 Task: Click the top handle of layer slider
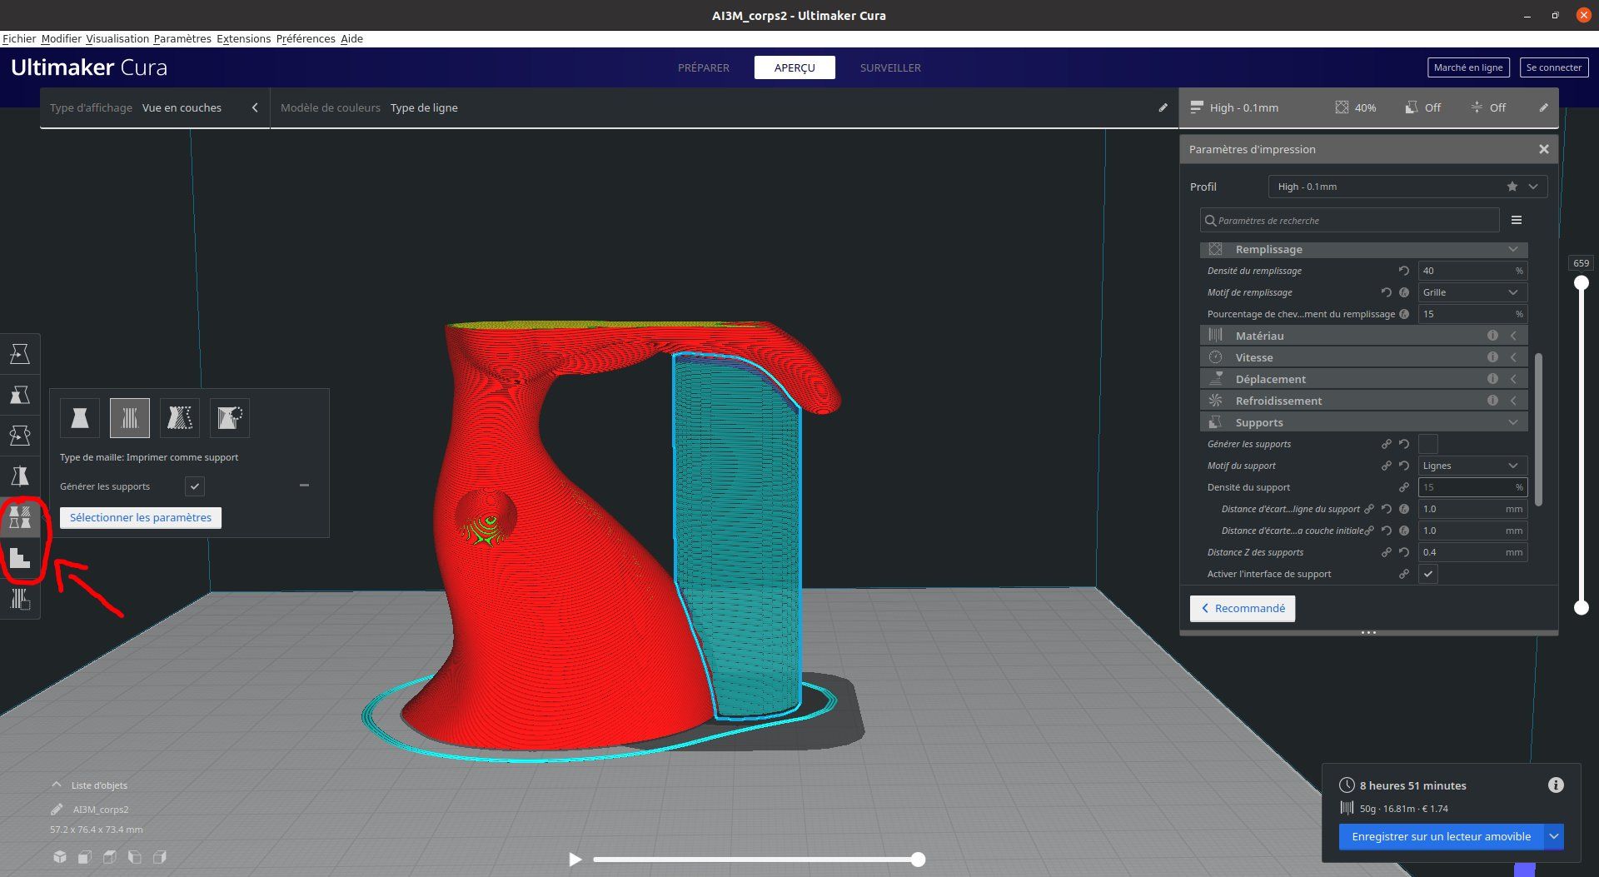point(1581,283)
